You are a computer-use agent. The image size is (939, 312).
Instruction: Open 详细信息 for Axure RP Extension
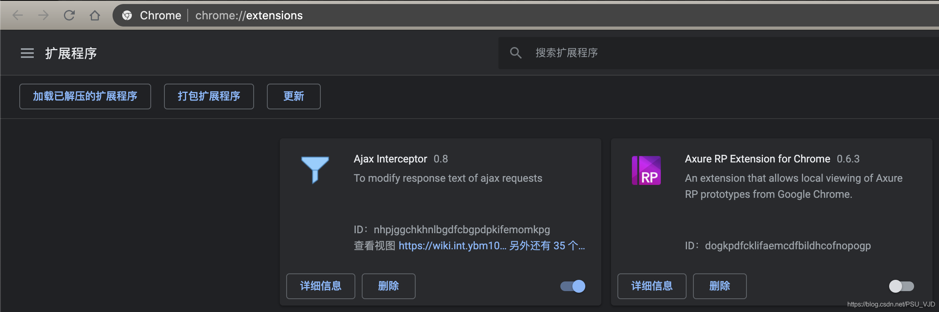[652, 286]
